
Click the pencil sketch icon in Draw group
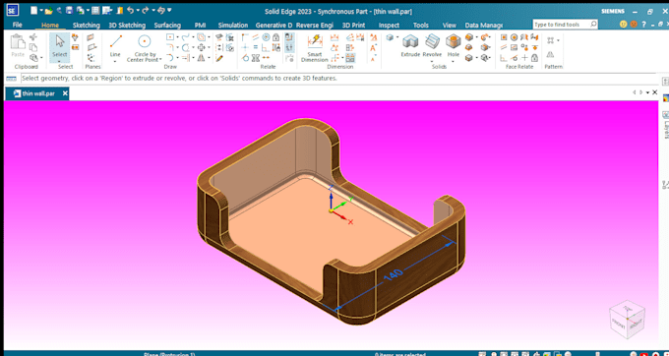[218, 58]
